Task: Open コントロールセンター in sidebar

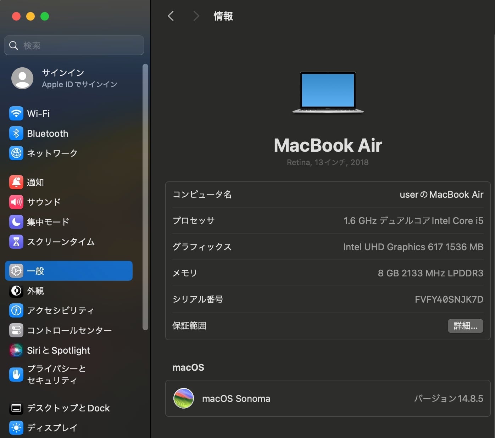Action: (x=69, y=331)
